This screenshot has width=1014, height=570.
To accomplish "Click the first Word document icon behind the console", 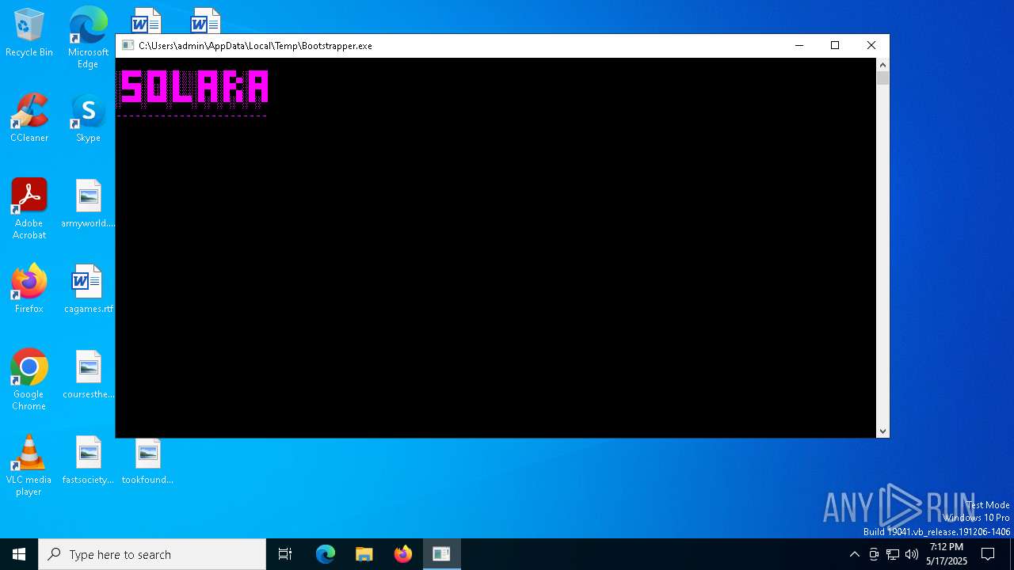I will click(147, 21).
